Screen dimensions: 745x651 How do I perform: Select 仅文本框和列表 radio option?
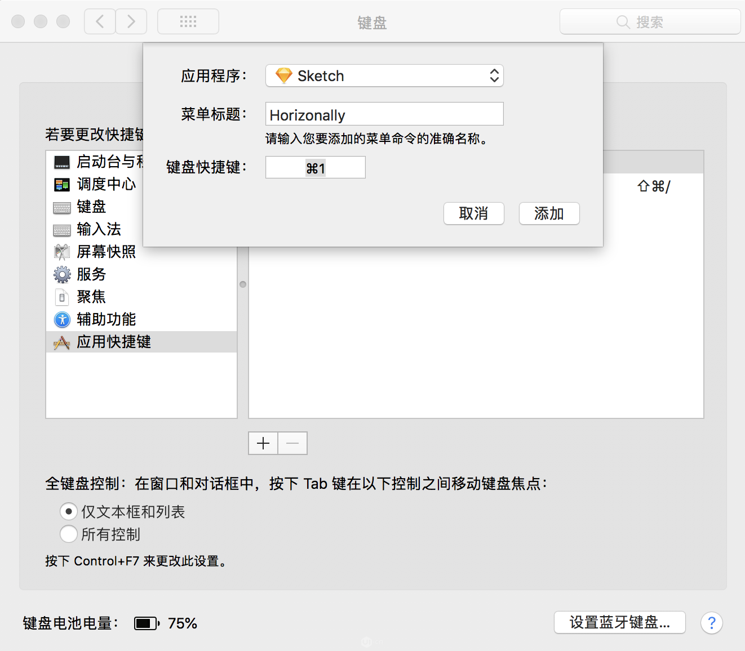pos(69,511)
